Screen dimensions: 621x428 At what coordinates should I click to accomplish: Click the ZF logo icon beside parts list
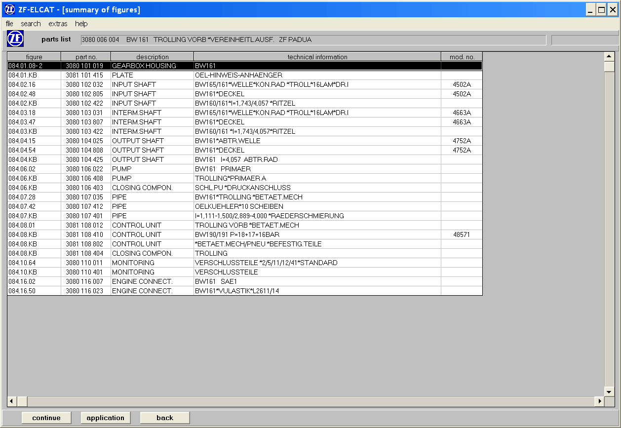pos(15,39)
